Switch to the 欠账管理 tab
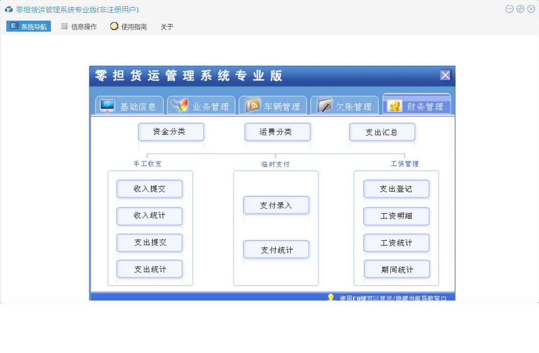 [x=344, y=105]
